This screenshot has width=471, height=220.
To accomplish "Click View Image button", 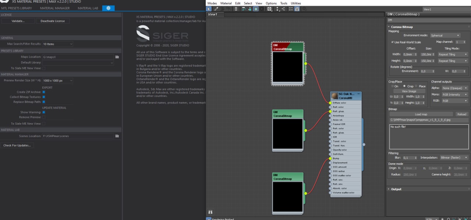I will [x=409, y=91].
